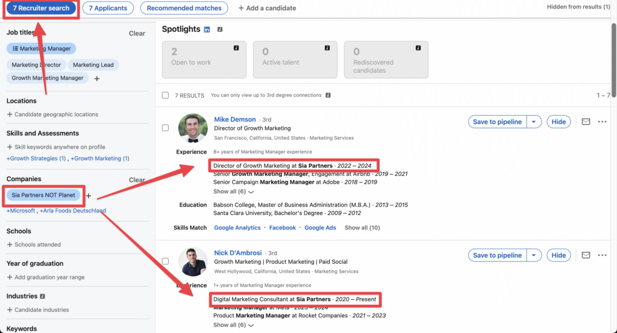The image size is (617, 333).
Task: Hide Mike Demson from results
Action: click(x=559, y=122)
